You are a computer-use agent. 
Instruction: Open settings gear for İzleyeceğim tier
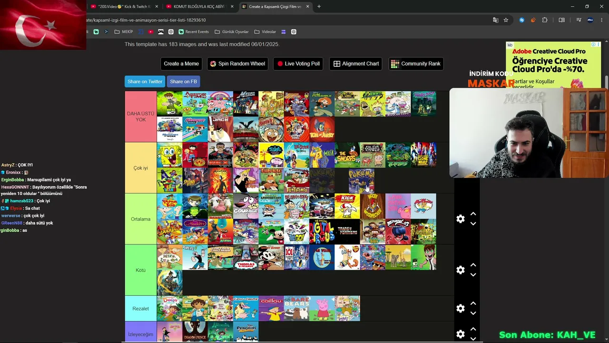(x=460, y=334)
